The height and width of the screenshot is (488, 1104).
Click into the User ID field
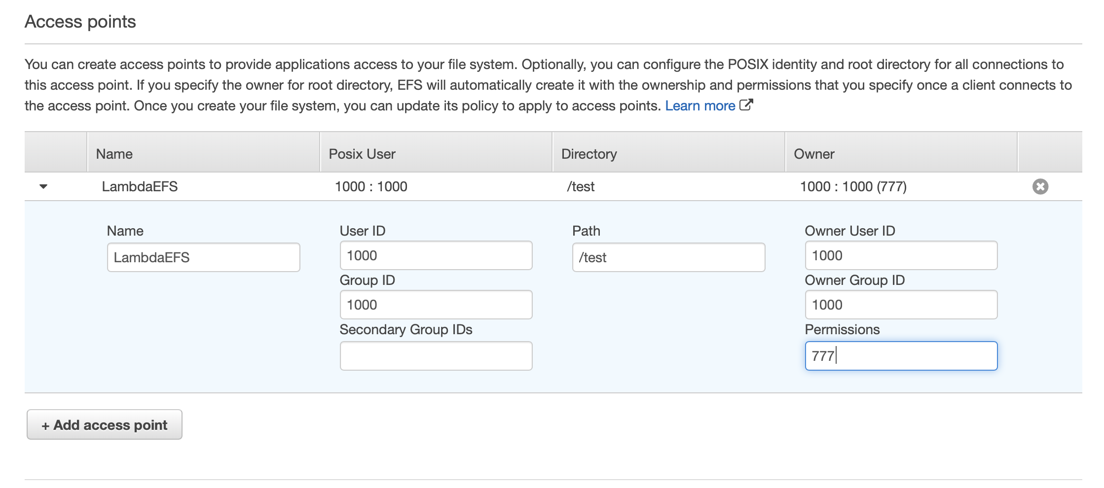point(436,255)
